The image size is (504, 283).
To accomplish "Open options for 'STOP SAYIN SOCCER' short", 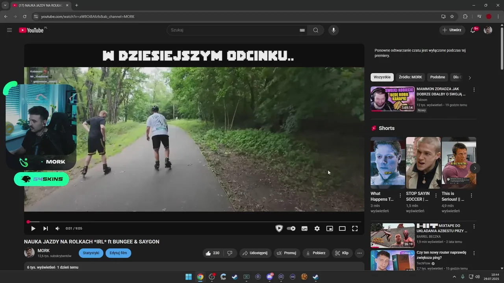I will (x=436, y=195).
